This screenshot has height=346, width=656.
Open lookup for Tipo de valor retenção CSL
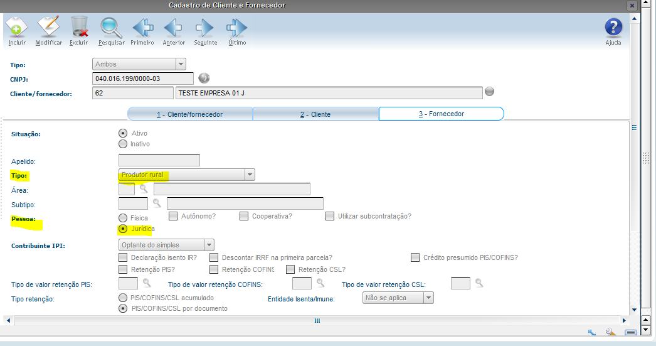(479, 283)
